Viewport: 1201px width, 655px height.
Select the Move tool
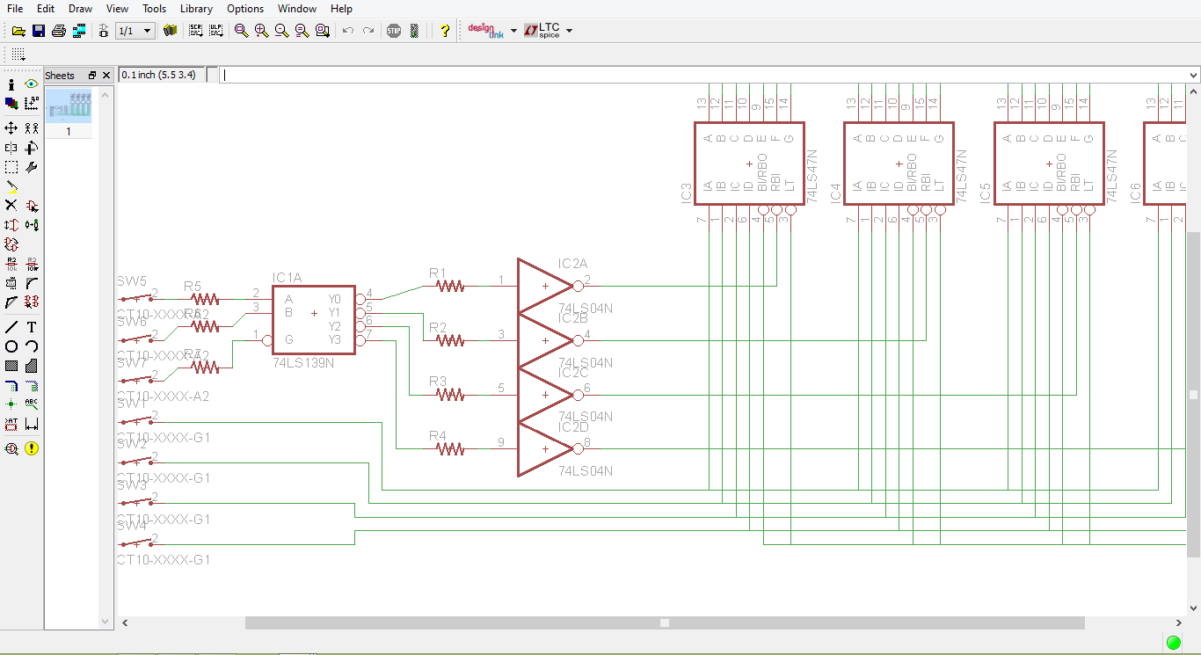point(11,128)
